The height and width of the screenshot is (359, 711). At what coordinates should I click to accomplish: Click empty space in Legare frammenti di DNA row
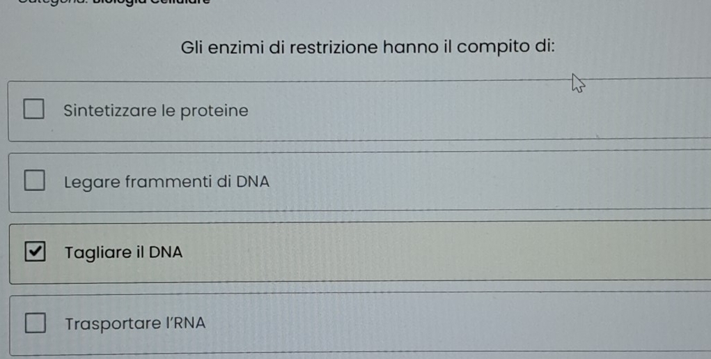click(x=453, y=183)
